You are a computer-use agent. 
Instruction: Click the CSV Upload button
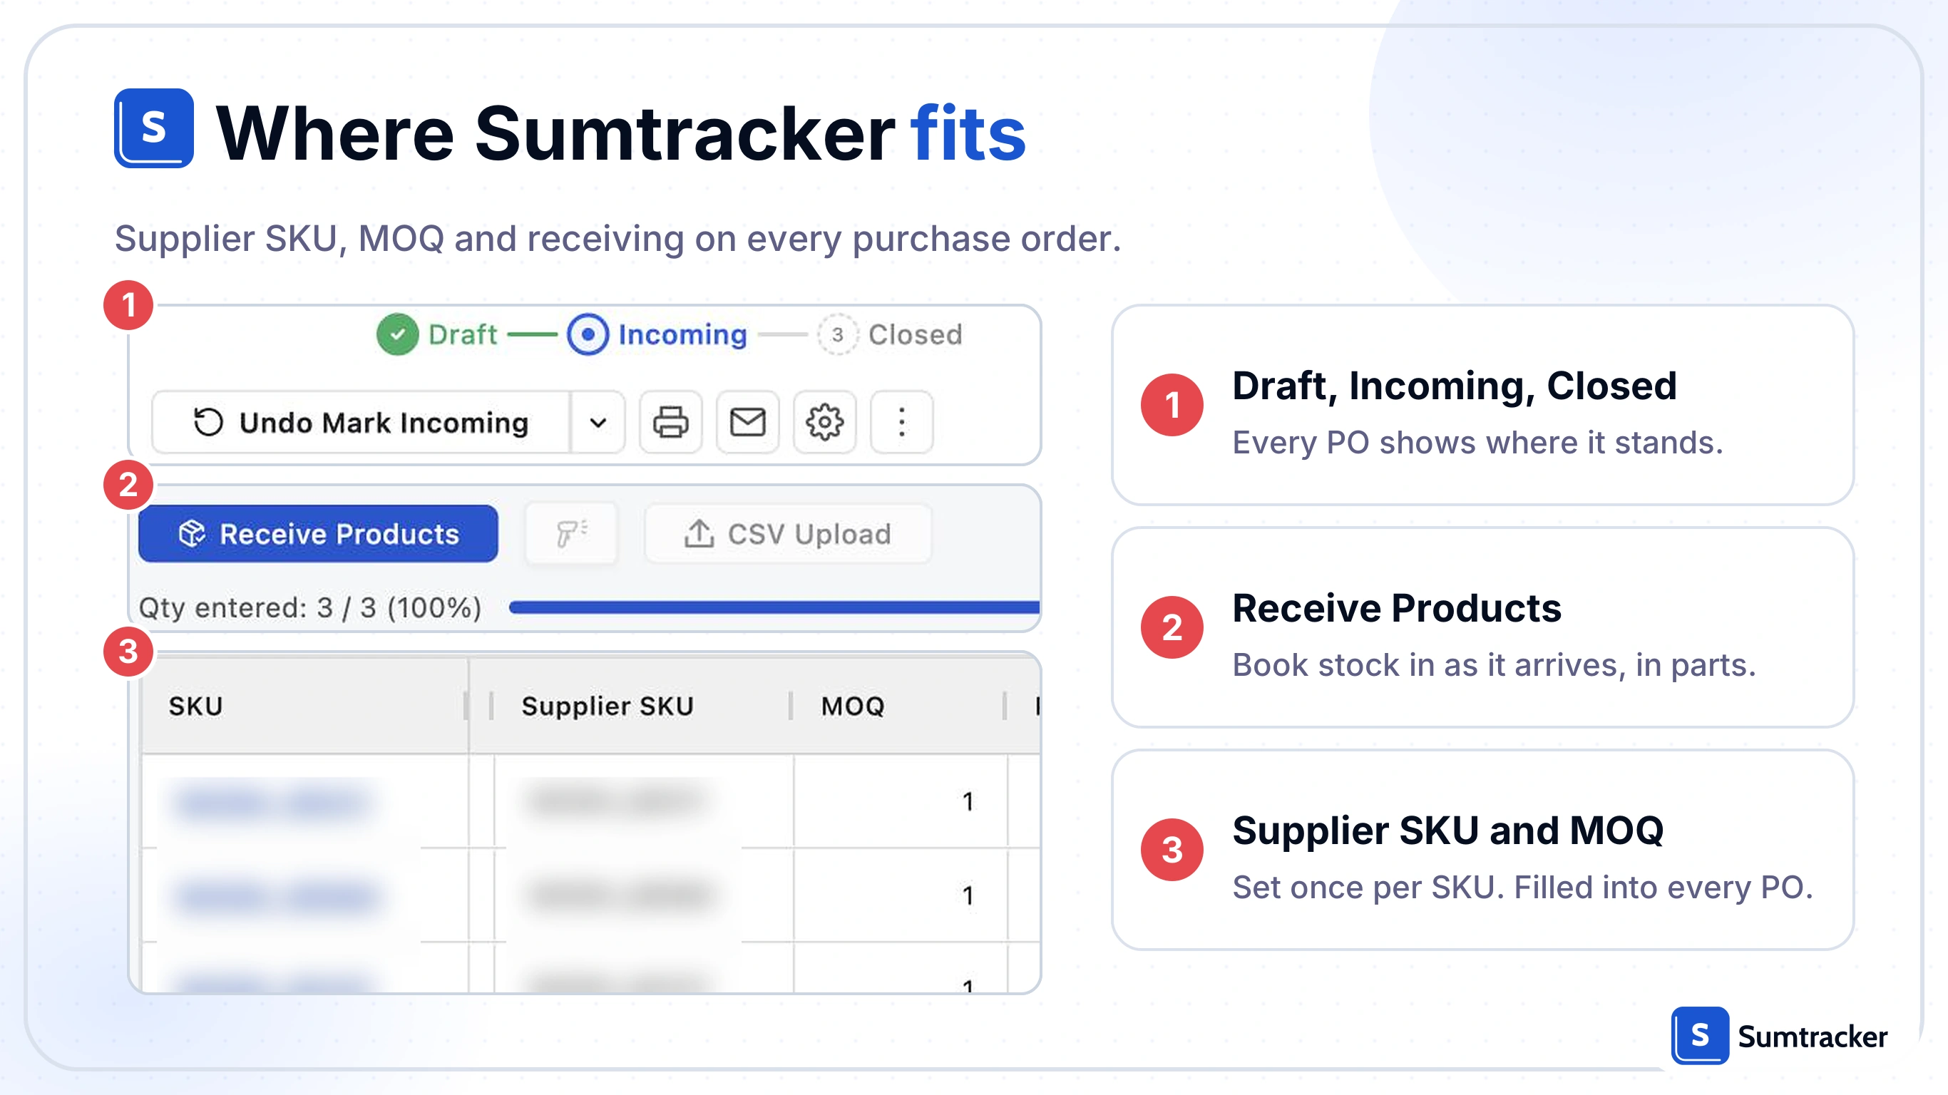pos(788,534)
